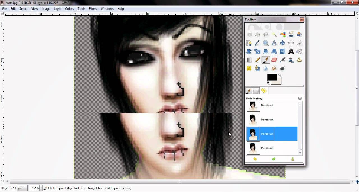The image size is (359, 192).
Task: Pick the Perspective Clone tool
Action: point(257,68)
